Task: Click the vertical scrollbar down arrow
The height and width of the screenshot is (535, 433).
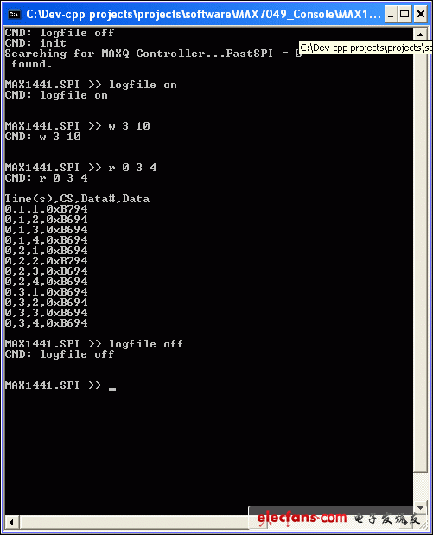Action: pos(420,508)
